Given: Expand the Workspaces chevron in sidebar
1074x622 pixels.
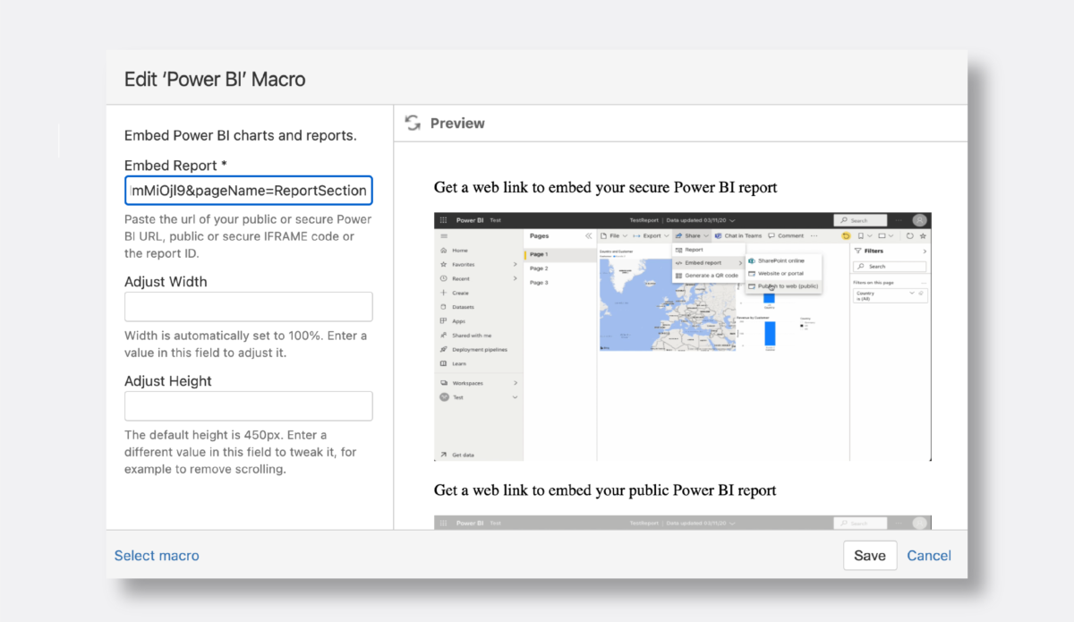Looking at the screenshot, I should [515, 383].
